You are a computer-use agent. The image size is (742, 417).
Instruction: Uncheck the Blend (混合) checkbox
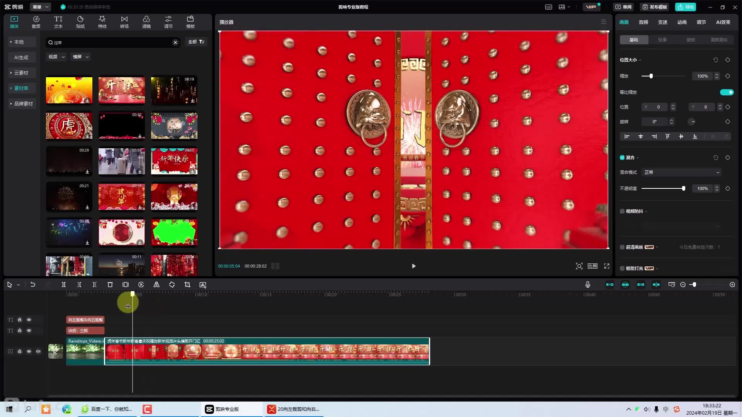point(622,158)
